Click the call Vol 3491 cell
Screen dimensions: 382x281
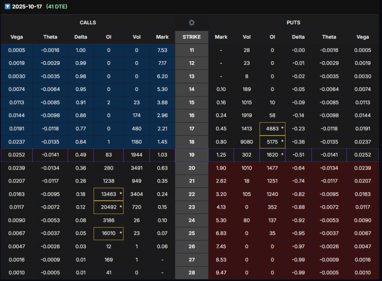pos(137,168)
